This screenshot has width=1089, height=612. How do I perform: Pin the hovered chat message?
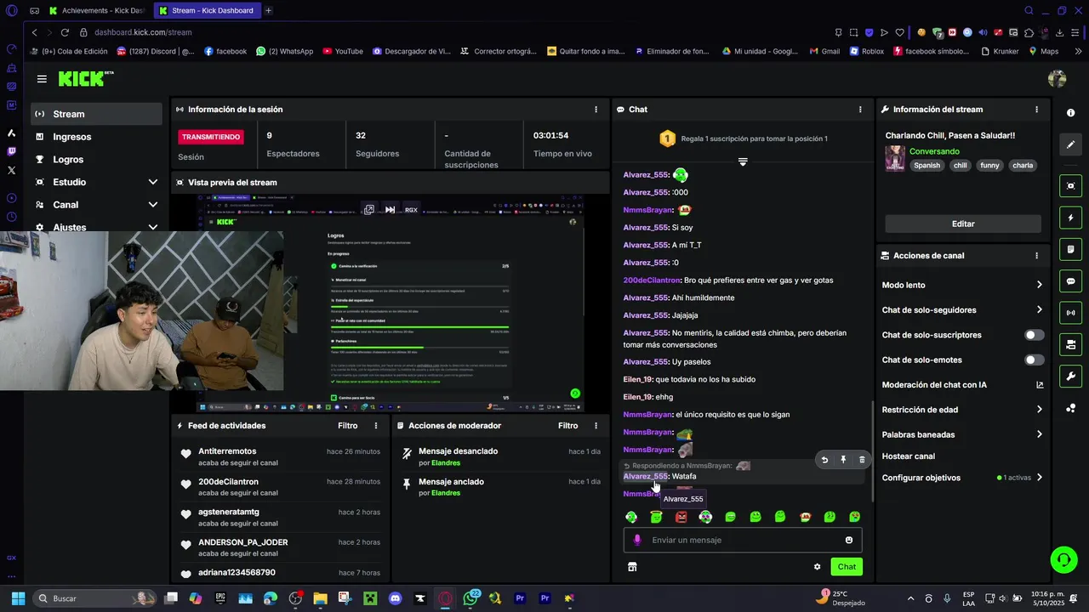click(843, 460)
